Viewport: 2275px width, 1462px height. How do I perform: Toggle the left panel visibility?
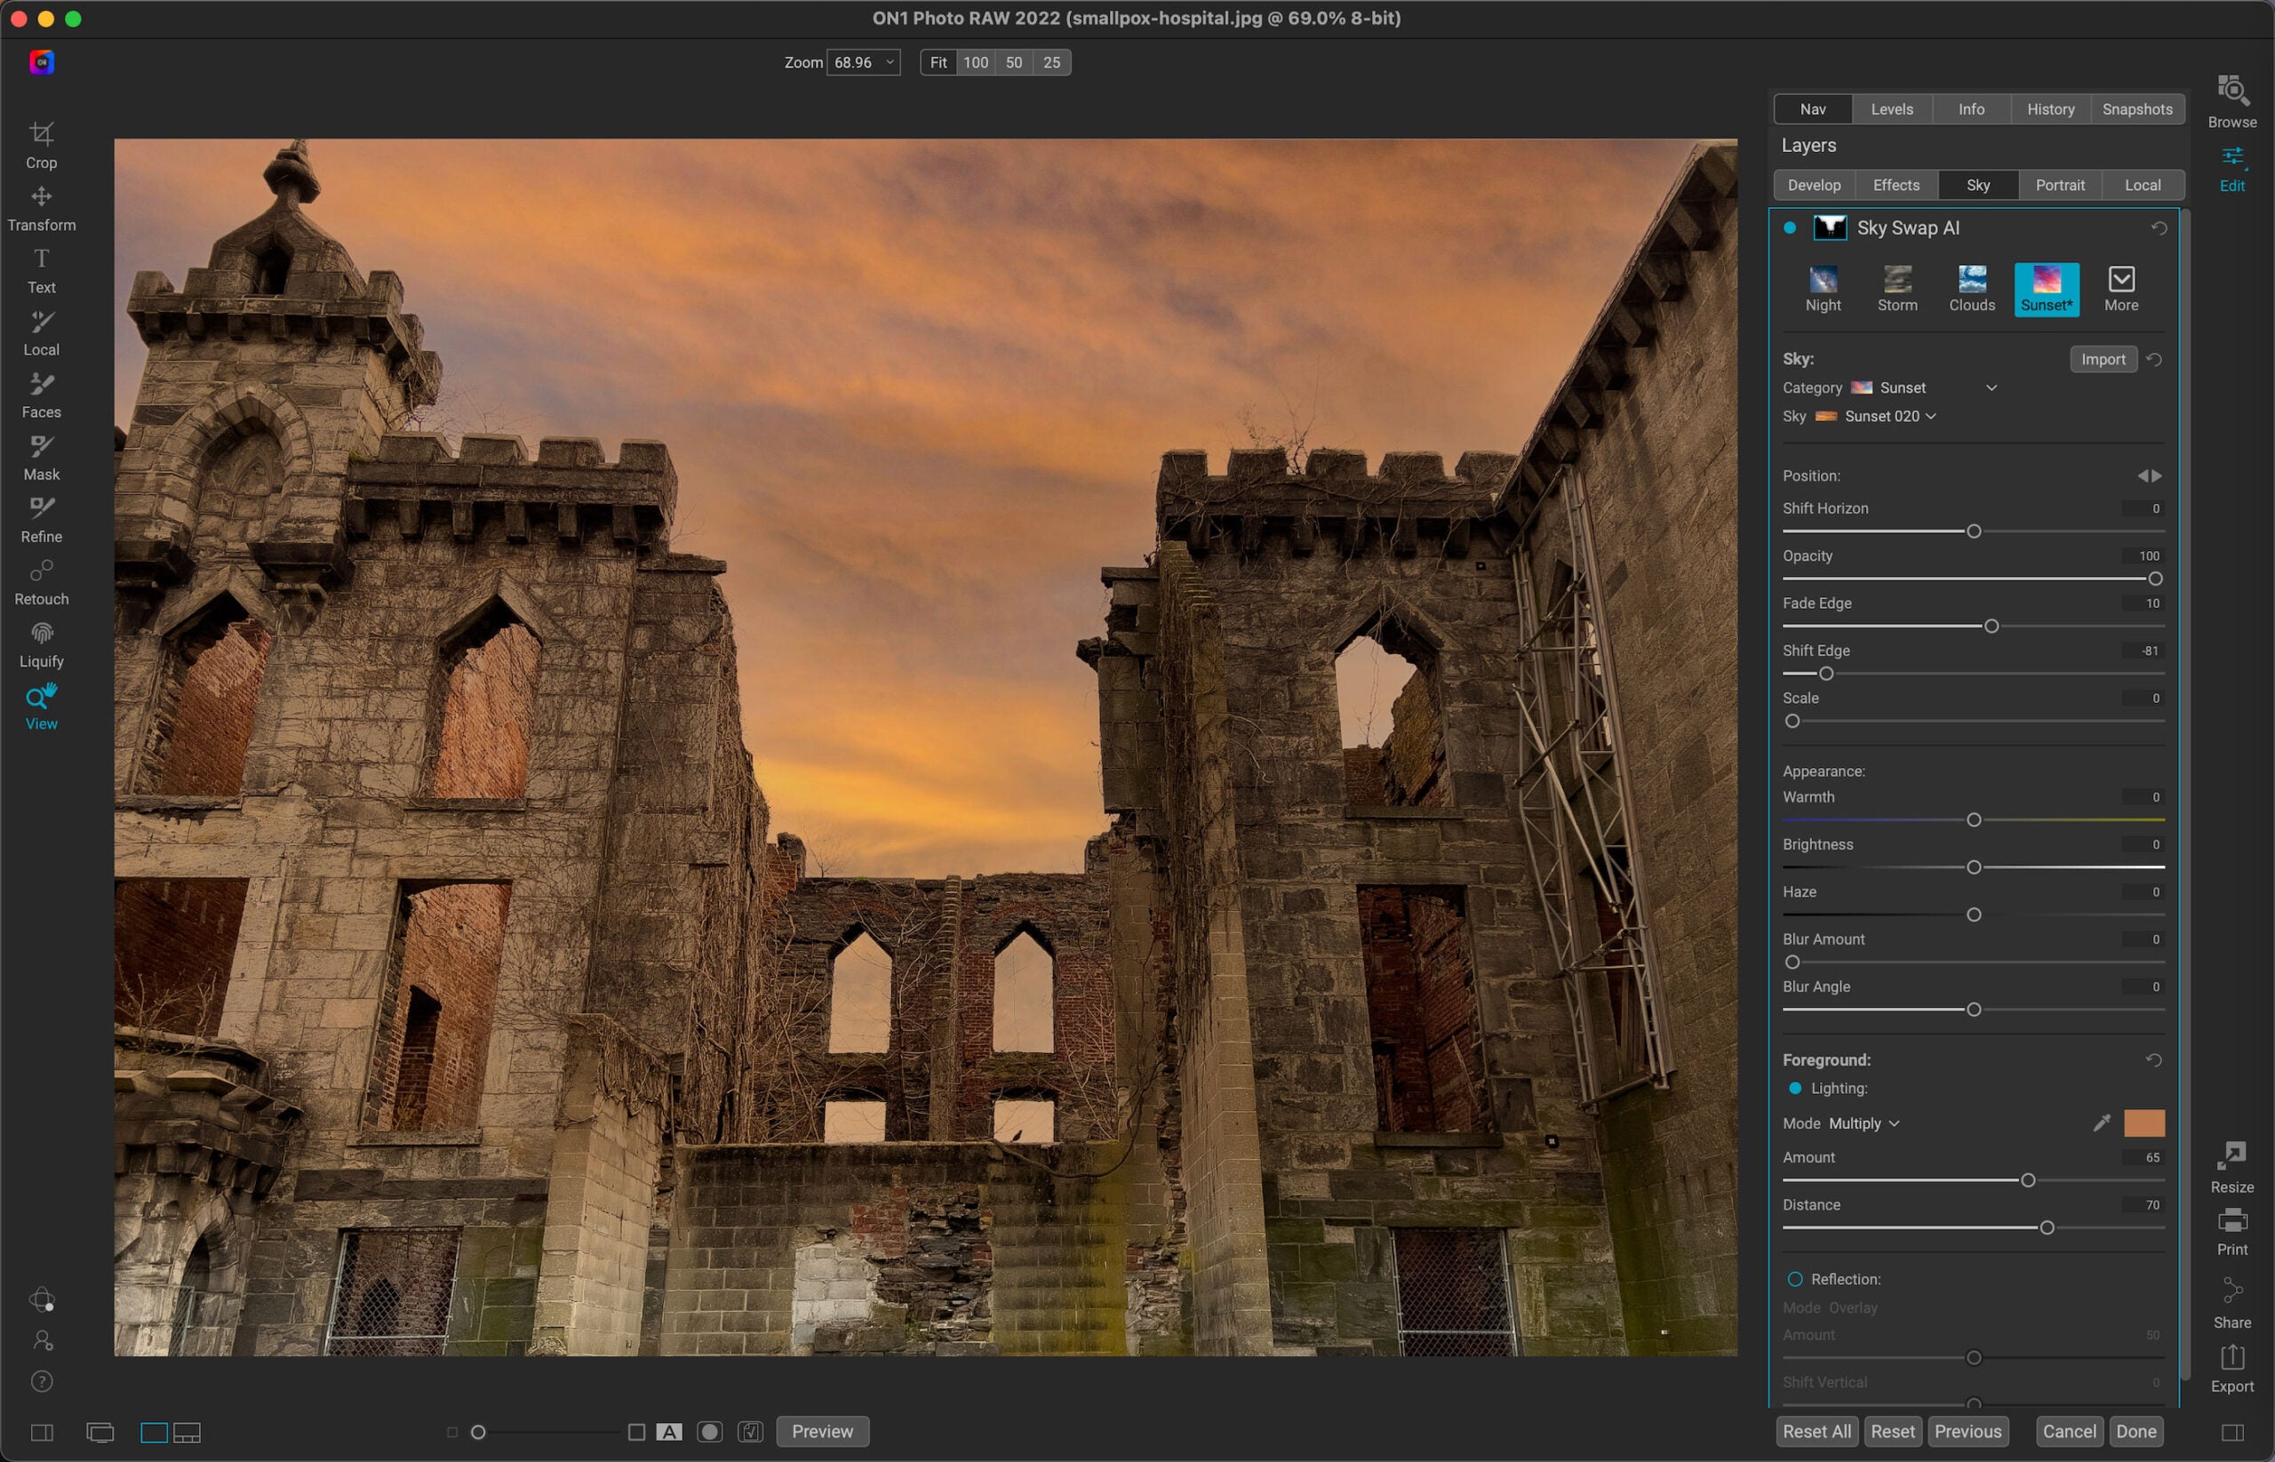tap(42, 1432)
